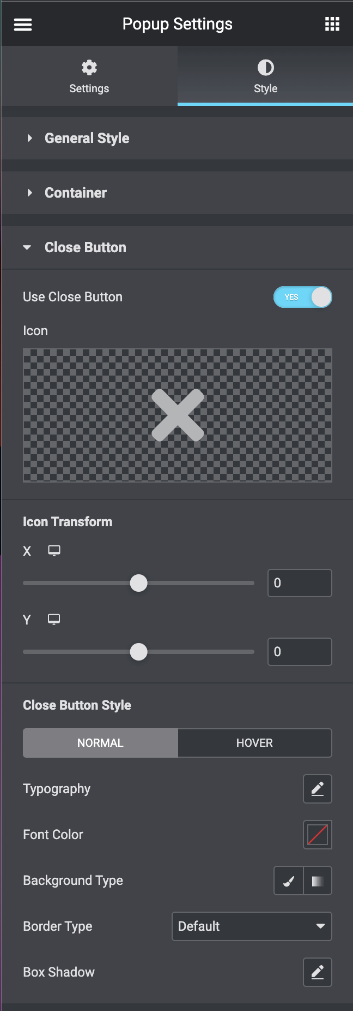Viewport: 353px width, 1011px height.
Task: Expand the Container section
Action: pos(76,193)
